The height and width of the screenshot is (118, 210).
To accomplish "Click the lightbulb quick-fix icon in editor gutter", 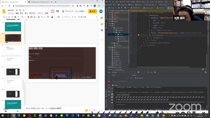I will click(138, 35).
